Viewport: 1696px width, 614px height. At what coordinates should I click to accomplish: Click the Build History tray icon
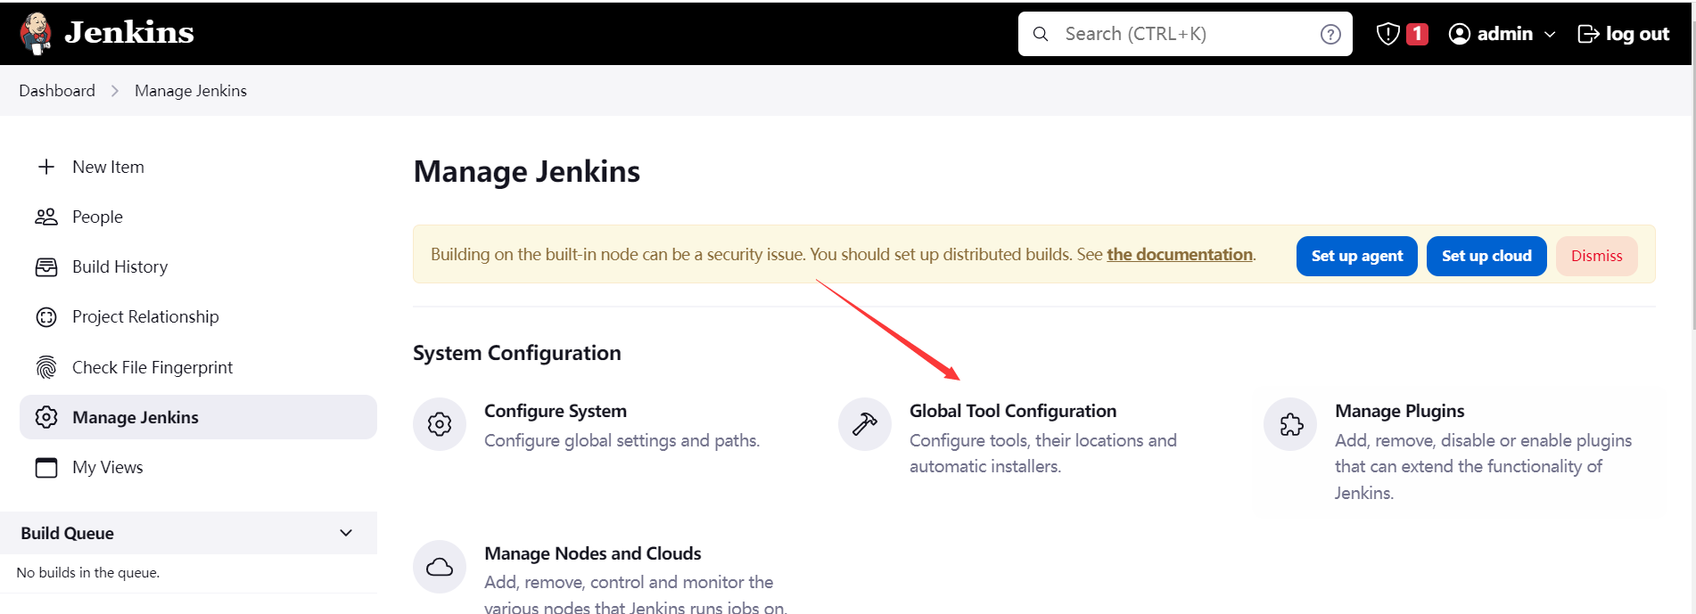(x=46, y=266)
